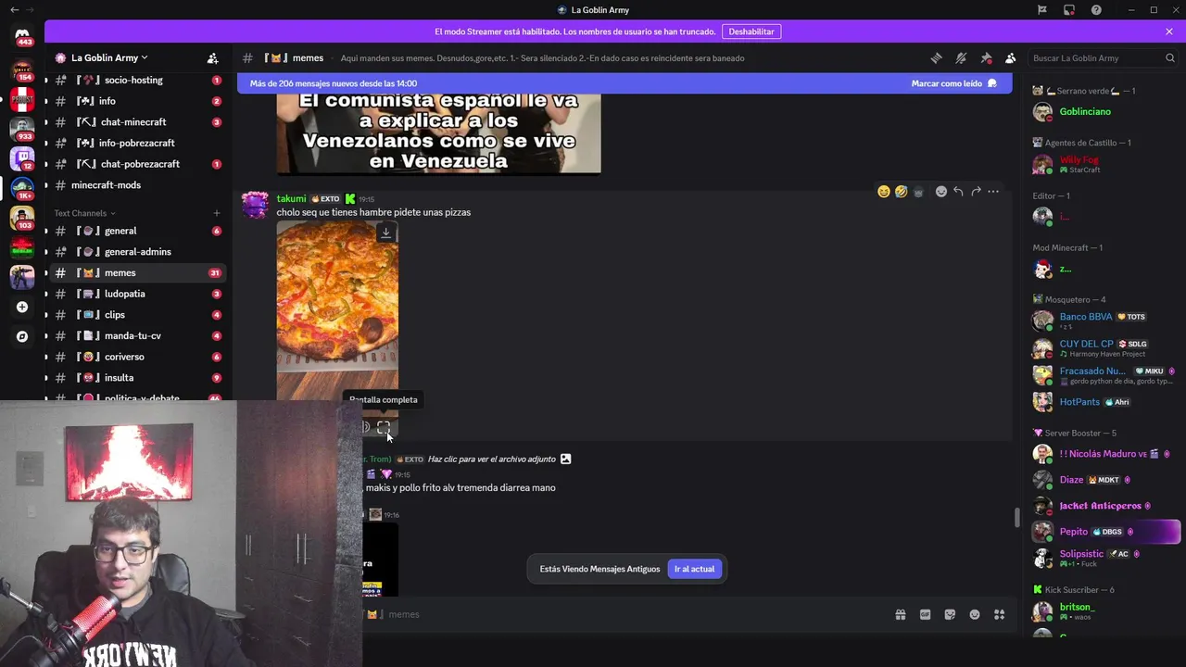This screenshot has width=1186, height=667.
Task: Forward takumi's message
Action: click(976, 192)
